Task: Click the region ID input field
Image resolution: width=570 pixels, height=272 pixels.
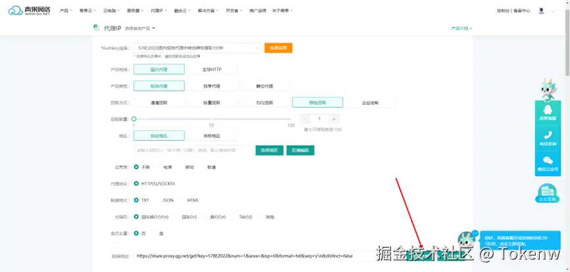Action: coord(193,150)
